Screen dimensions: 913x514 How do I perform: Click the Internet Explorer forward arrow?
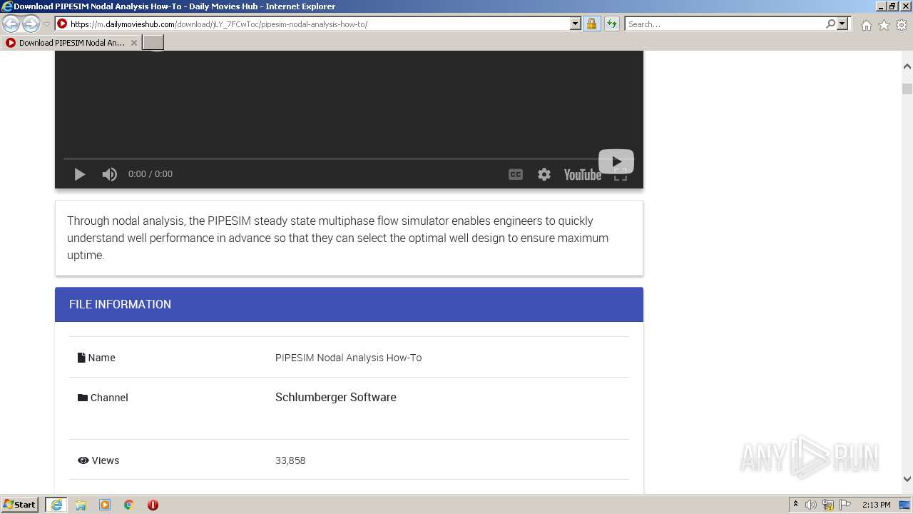tap(31, 24)
